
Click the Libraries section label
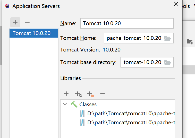click(x=71, y=78)
